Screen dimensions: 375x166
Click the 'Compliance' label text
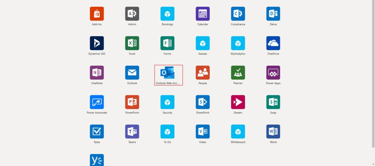point(238,24)
